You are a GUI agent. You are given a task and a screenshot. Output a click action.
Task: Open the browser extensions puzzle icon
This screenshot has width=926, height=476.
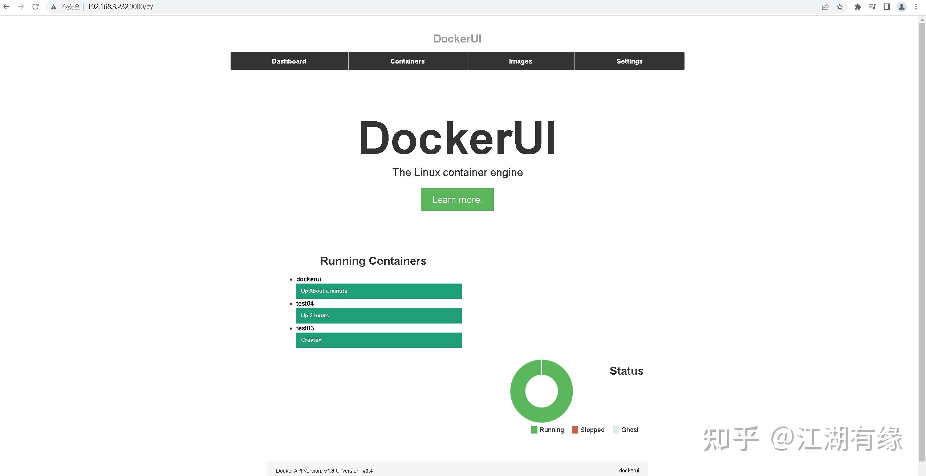point(858,7)
